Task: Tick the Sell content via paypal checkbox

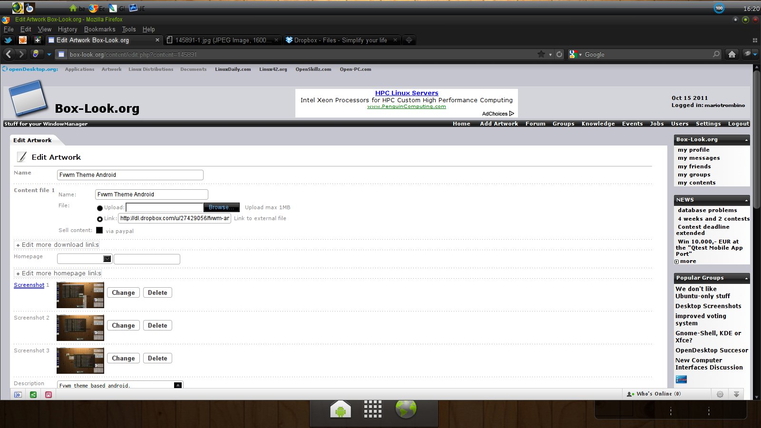Action: click(x=99, y=230)
